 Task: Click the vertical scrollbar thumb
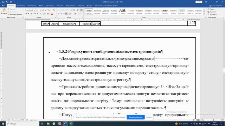coord(224,70)
